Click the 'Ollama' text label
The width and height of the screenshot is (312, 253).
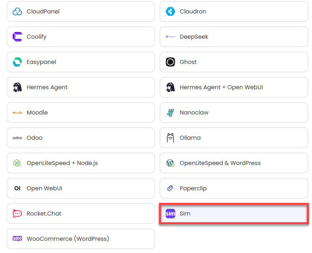click(x=190, y=138)
